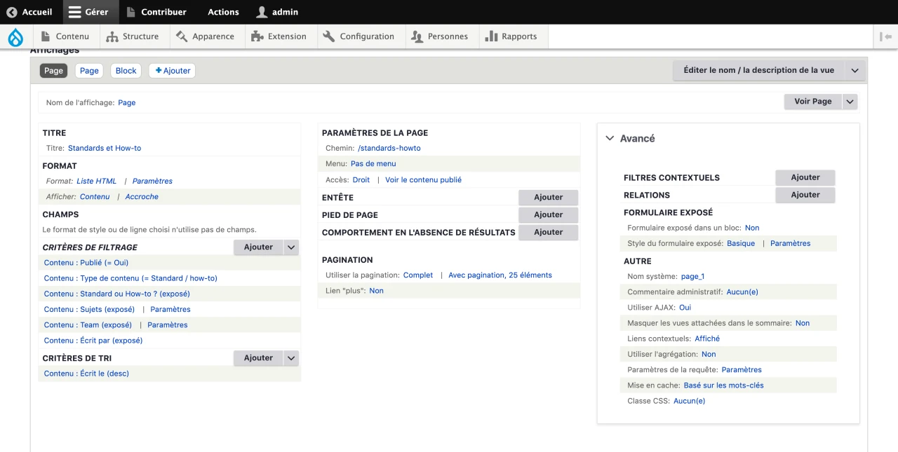The height and width of the screenshot is (452, 898).
Task: Edit the Type de contenu filter
Action: 130,278
